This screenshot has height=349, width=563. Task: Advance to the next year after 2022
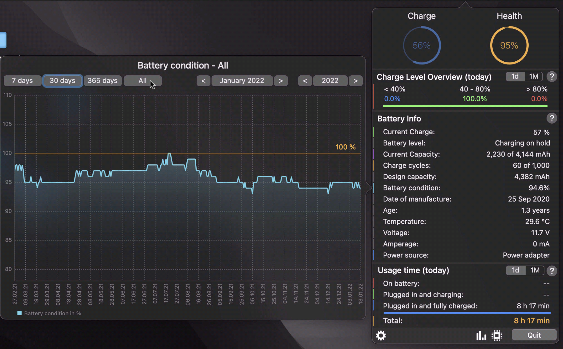tap(355, 81)
